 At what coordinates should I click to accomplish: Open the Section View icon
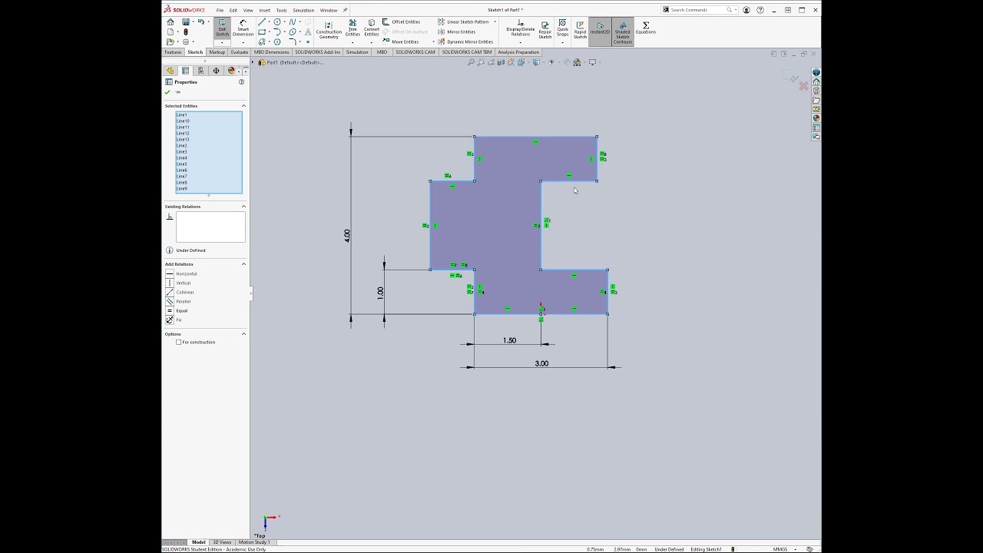[501, 62]
